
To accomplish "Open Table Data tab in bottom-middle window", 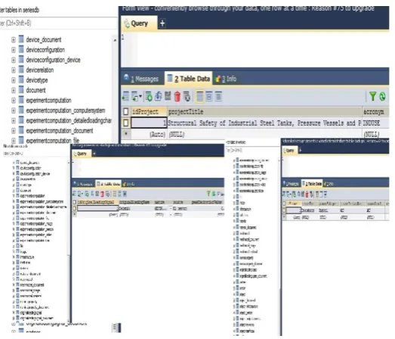I will coord(108,184).
